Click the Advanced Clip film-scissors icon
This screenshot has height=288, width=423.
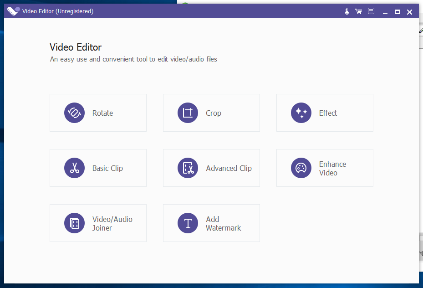click(188, 168)
